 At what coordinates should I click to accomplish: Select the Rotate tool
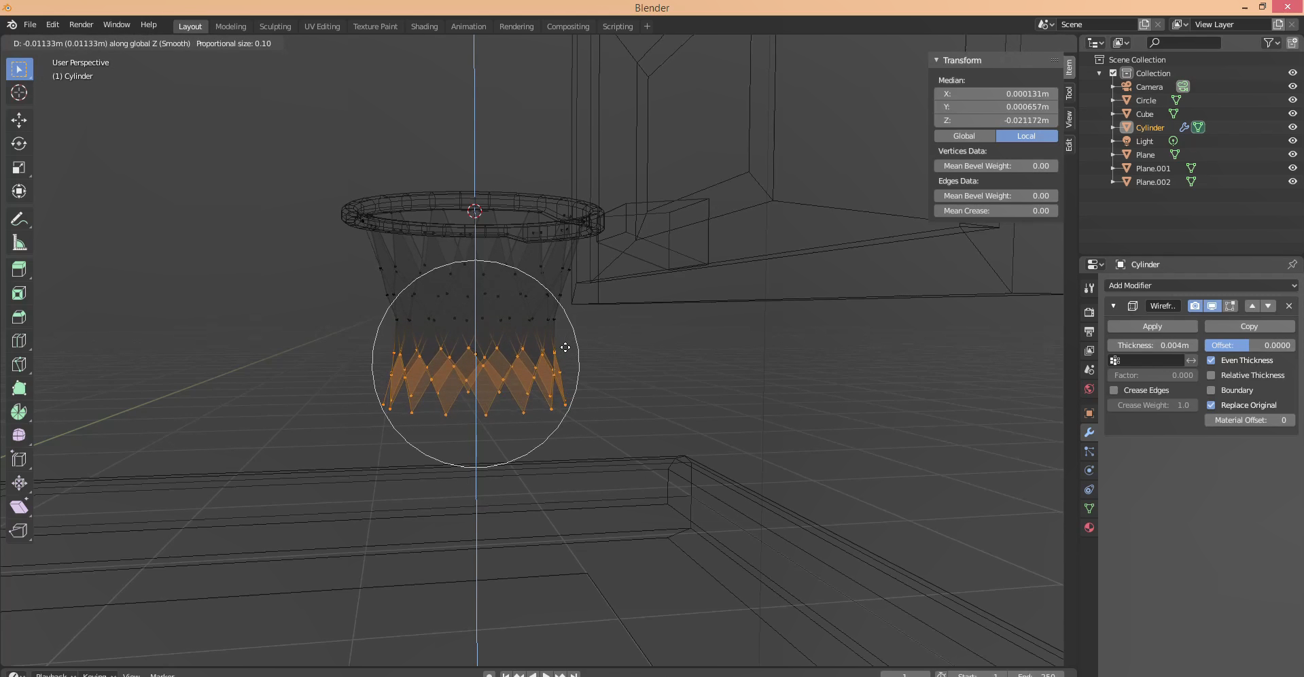[x=19, y=144]
